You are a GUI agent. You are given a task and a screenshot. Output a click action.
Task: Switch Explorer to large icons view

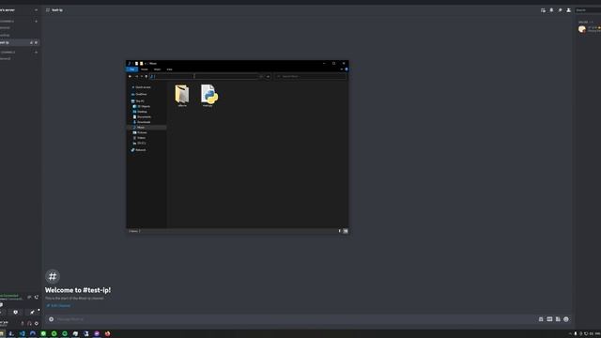click(x=346, y=231)
